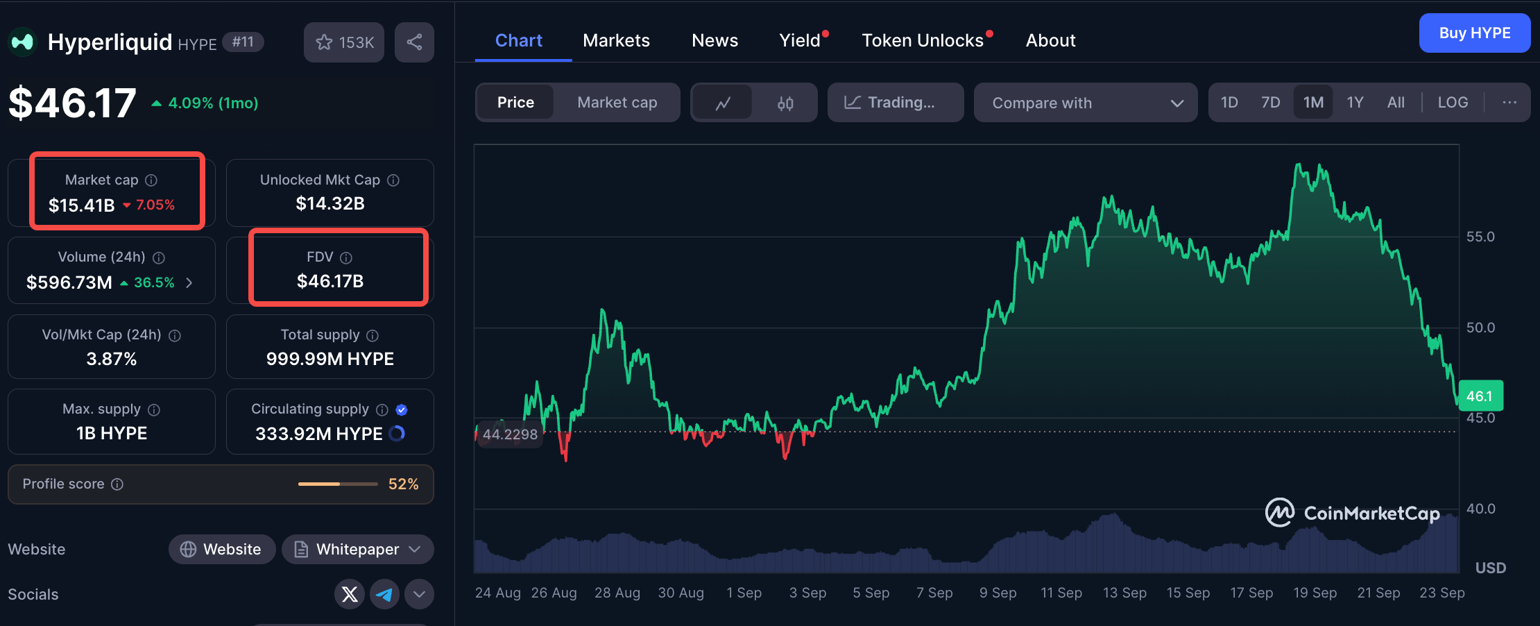Open the project Website link
Image resolution: width=1540 pixels, height=626 pixels.
[222, 550]
